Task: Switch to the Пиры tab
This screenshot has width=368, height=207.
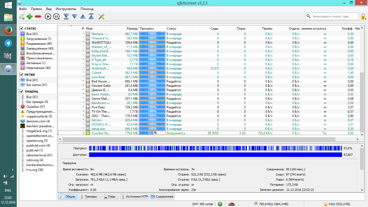Action: pyautogui.click(x=109, y=196)
